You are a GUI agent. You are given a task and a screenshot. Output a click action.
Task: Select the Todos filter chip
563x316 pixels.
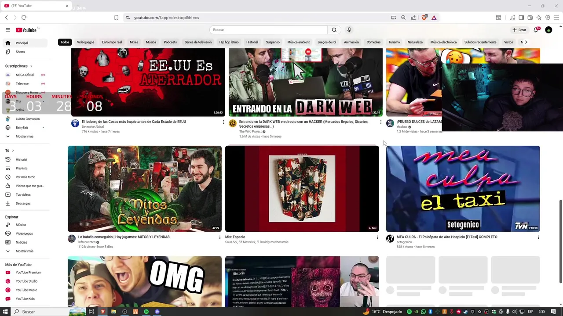(x=65, y=42)
